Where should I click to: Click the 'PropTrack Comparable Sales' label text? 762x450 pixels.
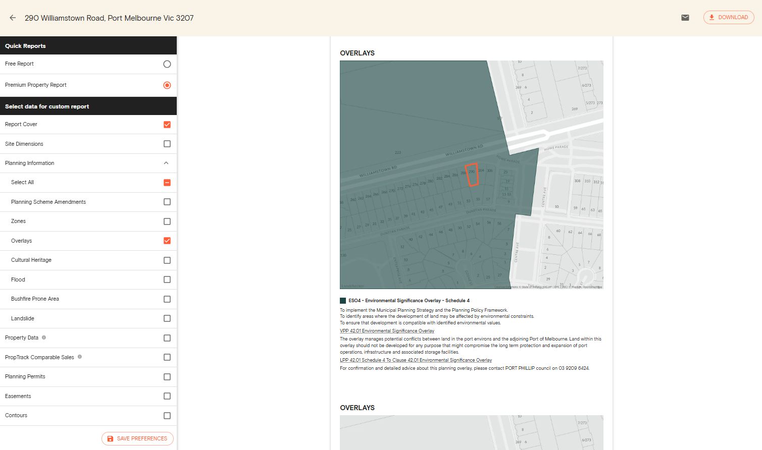[39, 357]
